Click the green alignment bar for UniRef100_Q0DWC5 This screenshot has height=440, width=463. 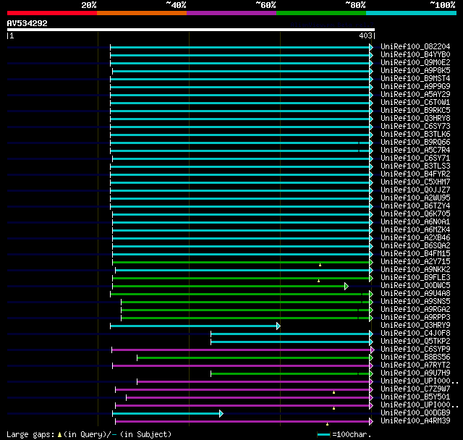tap(229, 286)
